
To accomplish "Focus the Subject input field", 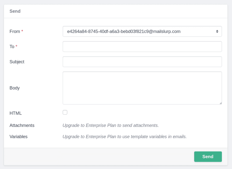I will pyautogui.click(x=142, y=61).
